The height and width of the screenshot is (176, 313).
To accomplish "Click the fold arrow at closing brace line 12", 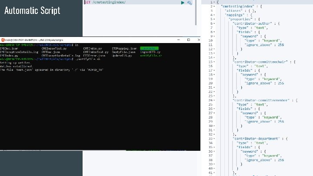I will [x=214, y=49].
